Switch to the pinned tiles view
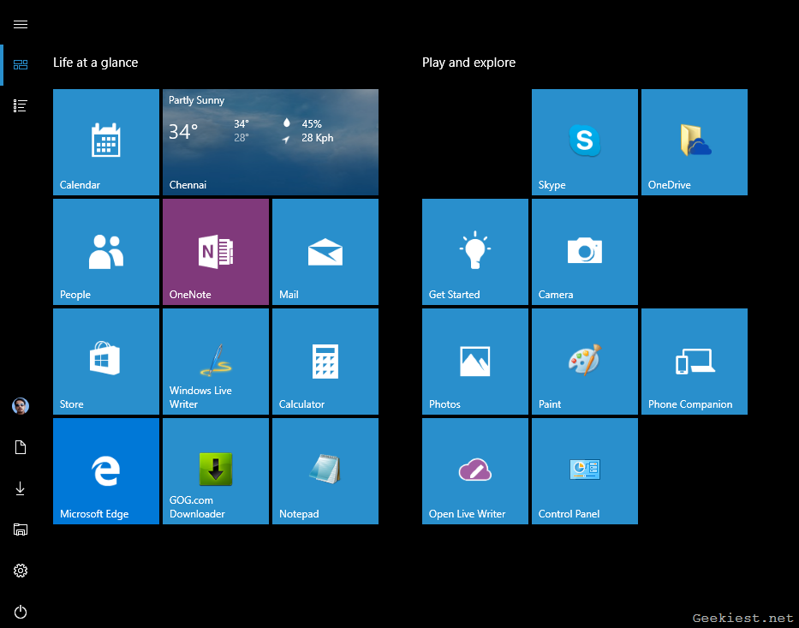 pos(21,65)
